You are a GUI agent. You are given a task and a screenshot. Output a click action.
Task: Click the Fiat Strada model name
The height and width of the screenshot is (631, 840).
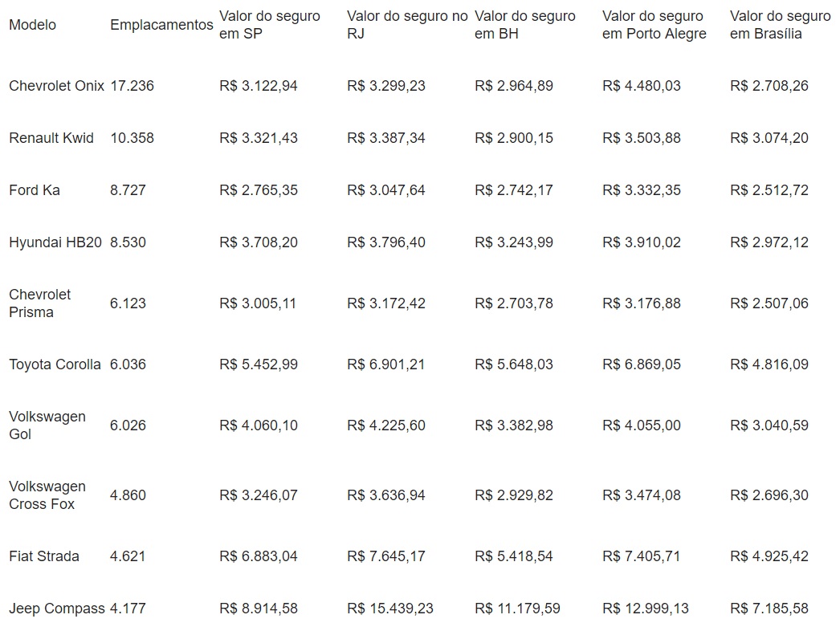(44, 556)
